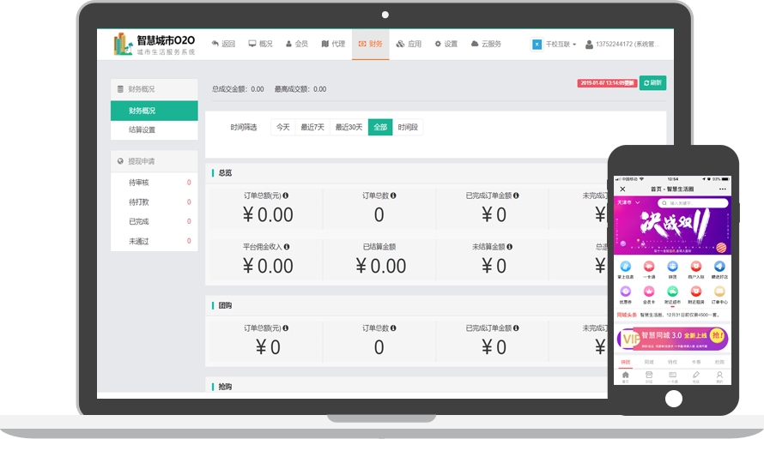Open the 千校互联 account dropdown

554,45
